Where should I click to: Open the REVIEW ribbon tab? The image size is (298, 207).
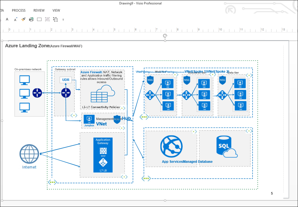(x=39, y=11)
